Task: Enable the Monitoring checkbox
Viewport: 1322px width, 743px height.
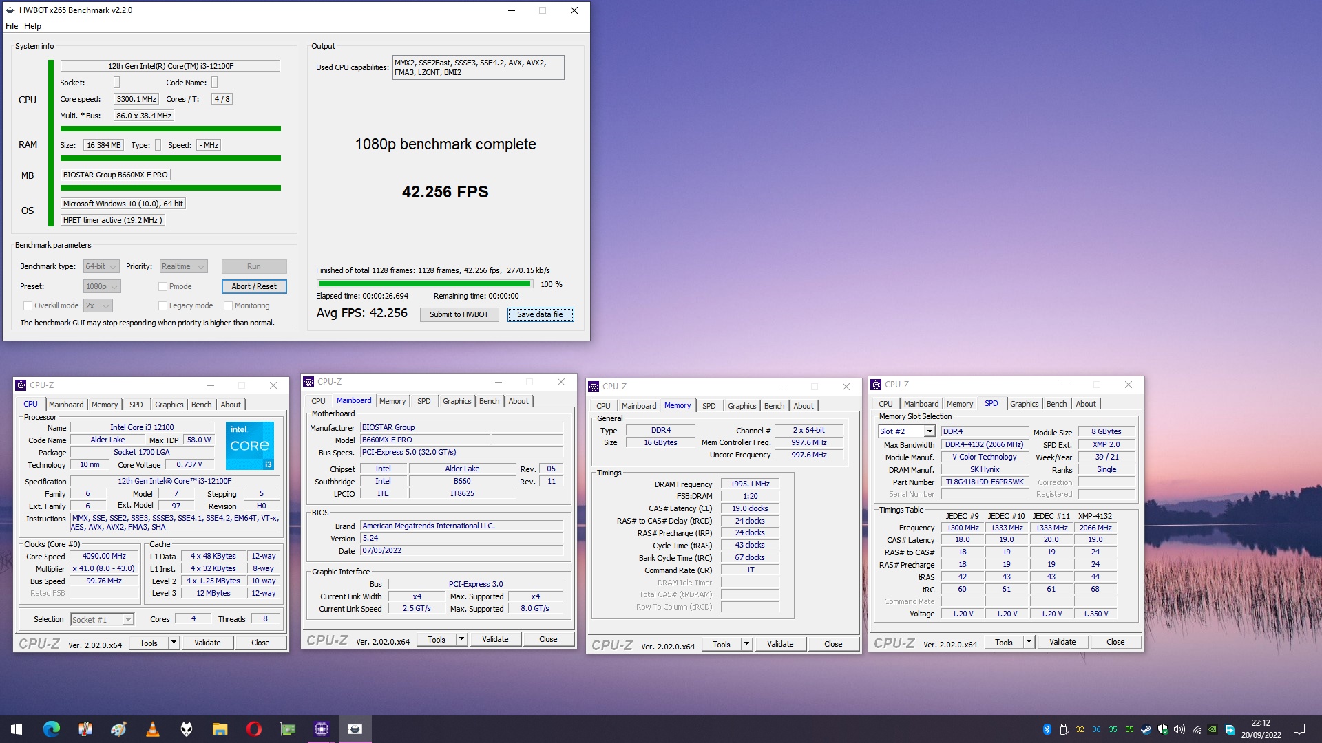Action: pyautogui.click(x=229, y=306)
